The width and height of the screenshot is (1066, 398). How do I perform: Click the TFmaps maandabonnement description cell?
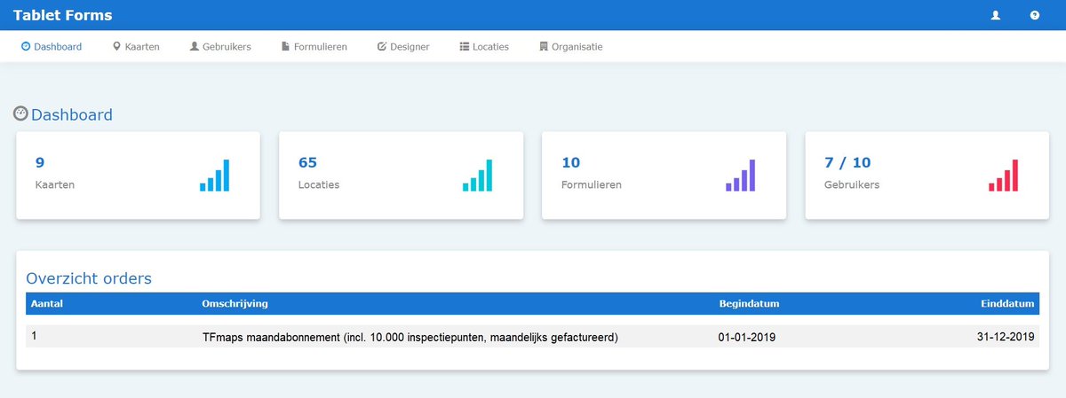pos(410,337)
